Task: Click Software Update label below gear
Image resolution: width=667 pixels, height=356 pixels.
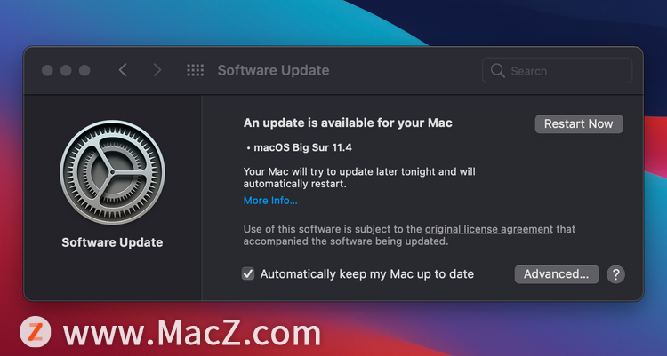Action: click(x=112, y=242)
